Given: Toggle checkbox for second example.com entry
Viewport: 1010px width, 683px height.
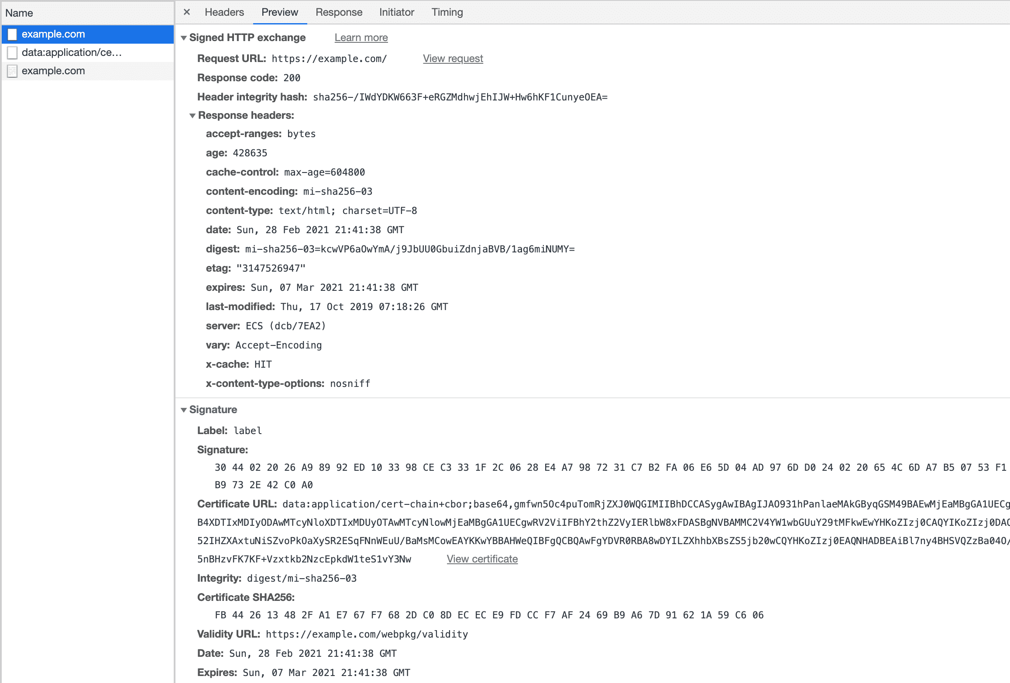Looking at the screenshot, I should point(13,70).
